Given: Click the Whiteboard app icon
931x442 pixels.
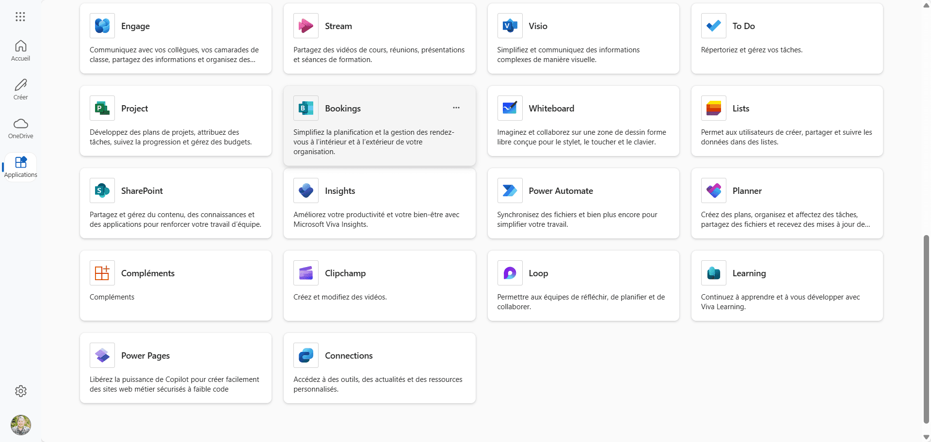Looking at the screenshot, I should point(510,108).
